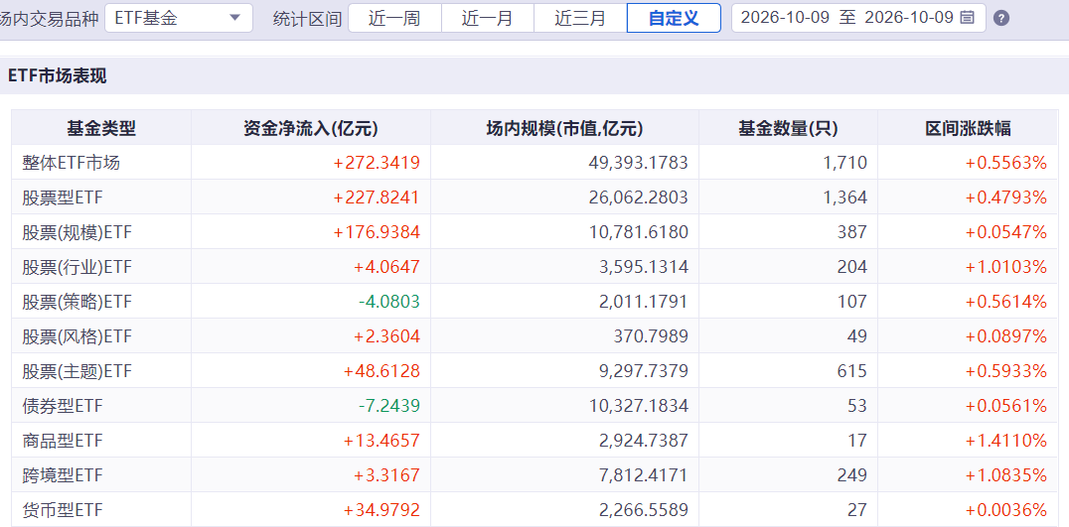Open the calendar icon in date range field

click(967, 18)
